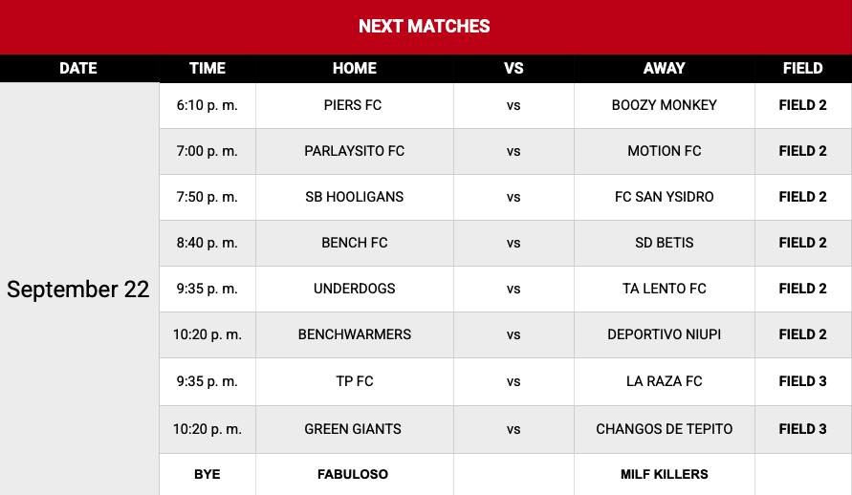
Task: Click the FIELD column header
Action: click(x=802, y=69)
